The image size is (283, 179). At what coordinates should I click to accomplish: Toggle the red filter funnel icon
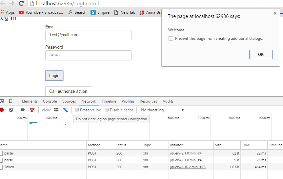coord(32,110)
